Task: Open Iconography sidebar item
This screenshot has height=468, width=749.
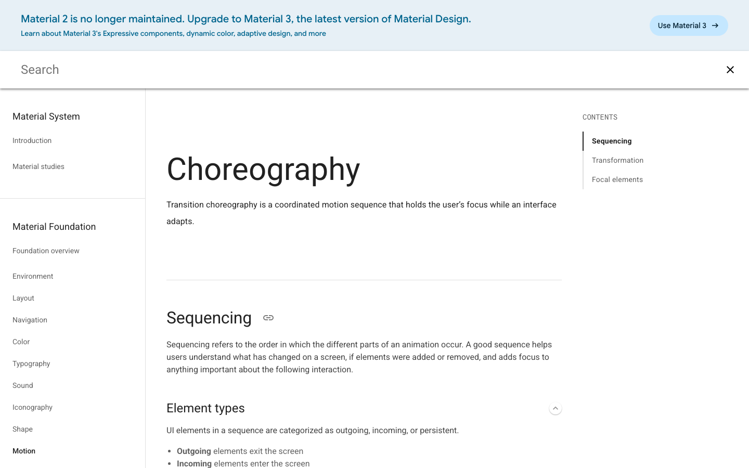Action: pyautogui.click(x=32, y=407)
